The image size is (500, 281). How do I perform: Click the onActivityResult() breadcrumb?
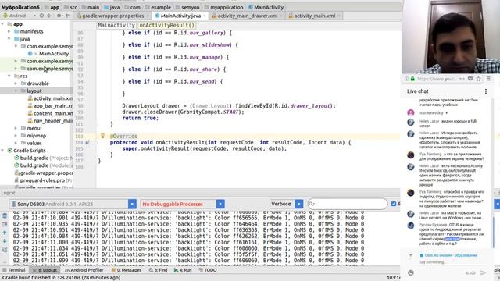(x=166, y=25)
